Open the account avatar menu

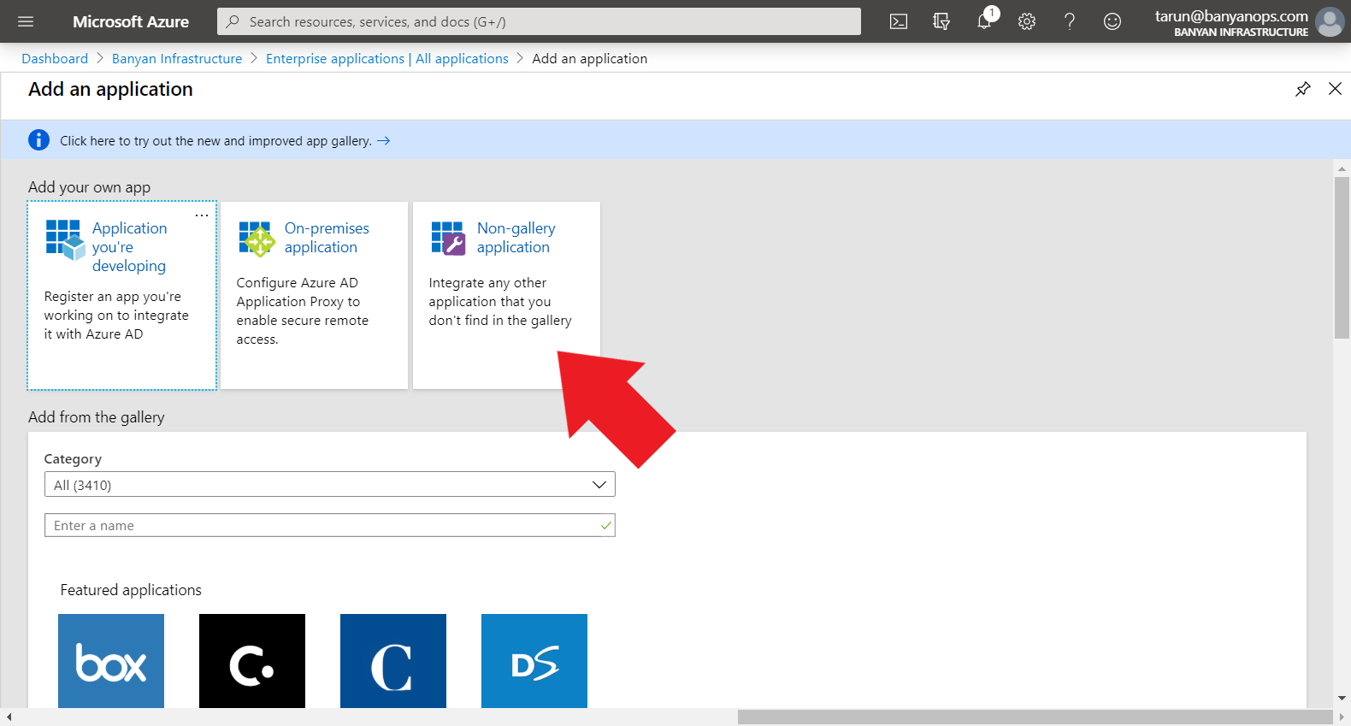click(x=1330, y=21)
